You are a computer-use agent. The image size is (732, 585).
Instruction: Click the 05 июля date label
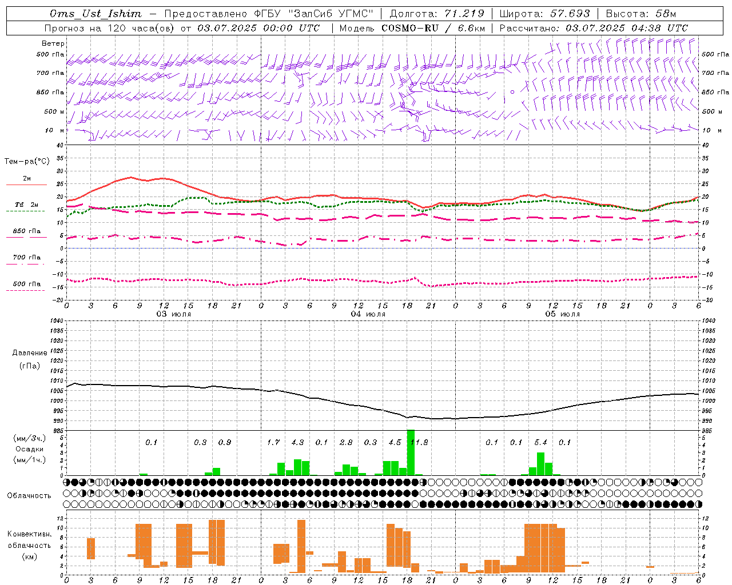pos(563,314)
